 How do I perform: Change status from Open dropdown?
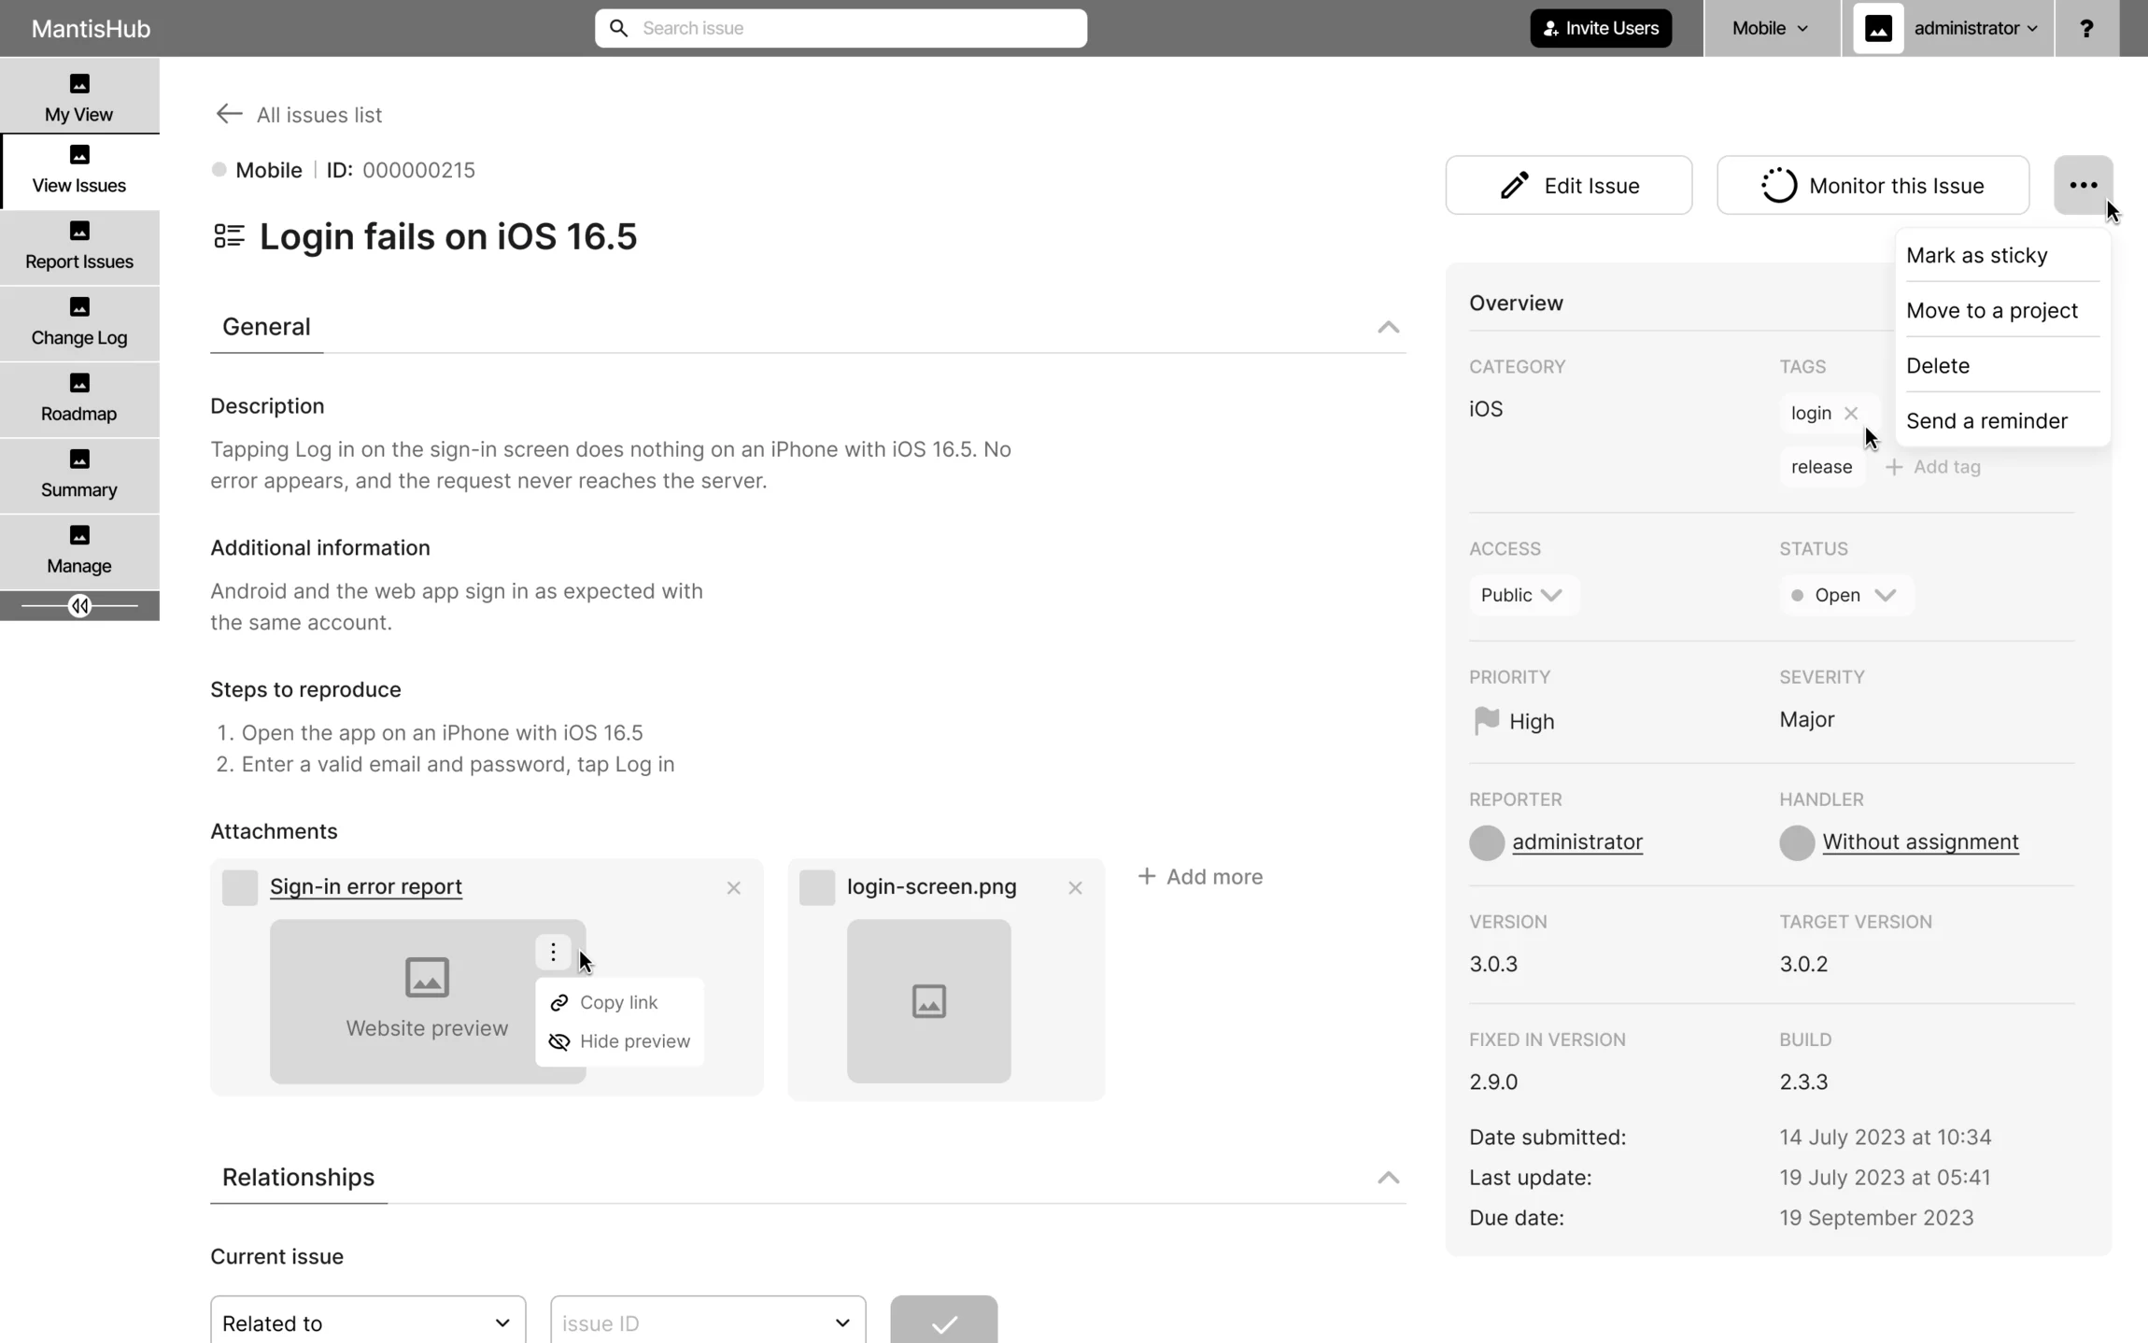pyautogui.click(x=1845, y=595)
